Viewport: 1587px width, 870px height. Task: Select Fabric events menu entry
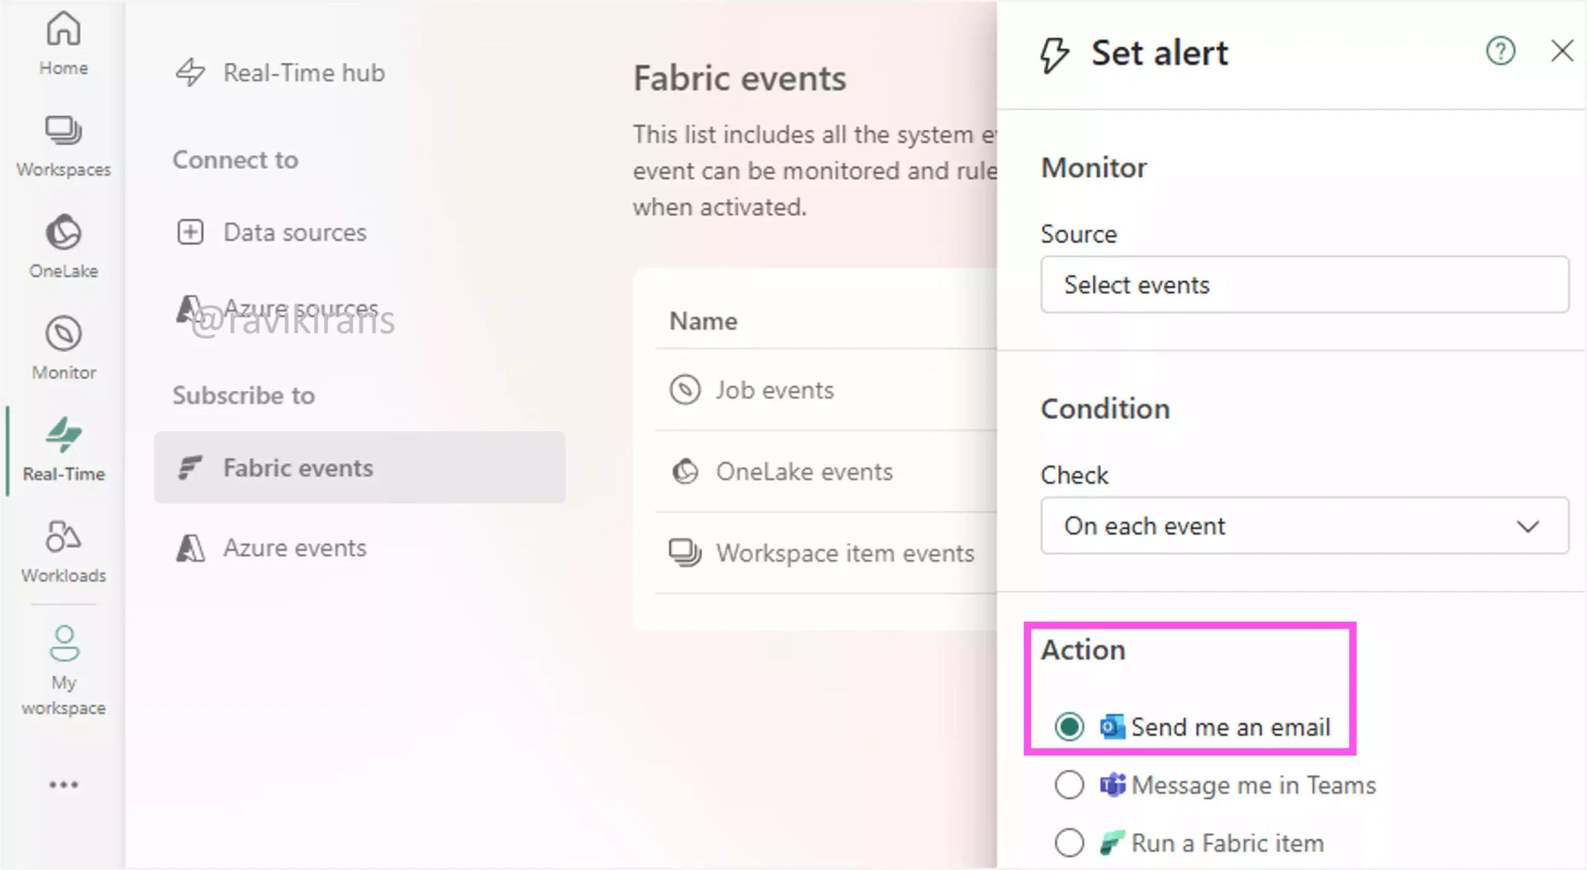coord(360,468)
